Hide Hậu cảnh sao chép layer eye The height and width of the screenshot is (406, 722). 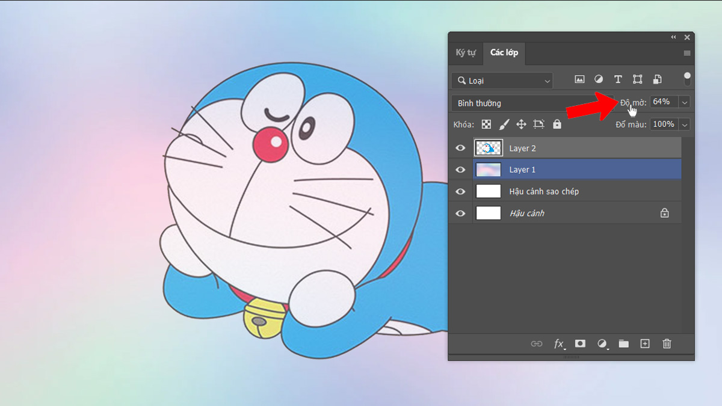coord(461,191)
